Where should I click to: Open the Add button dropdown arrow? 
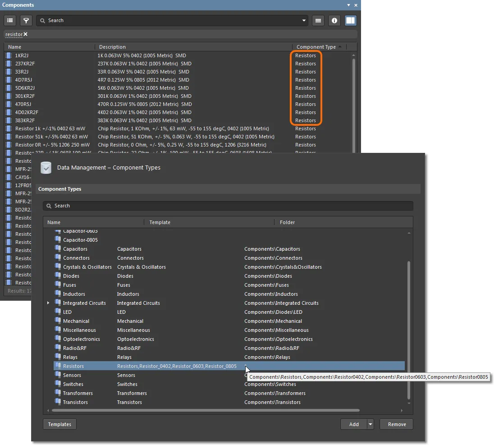(370, 424)
